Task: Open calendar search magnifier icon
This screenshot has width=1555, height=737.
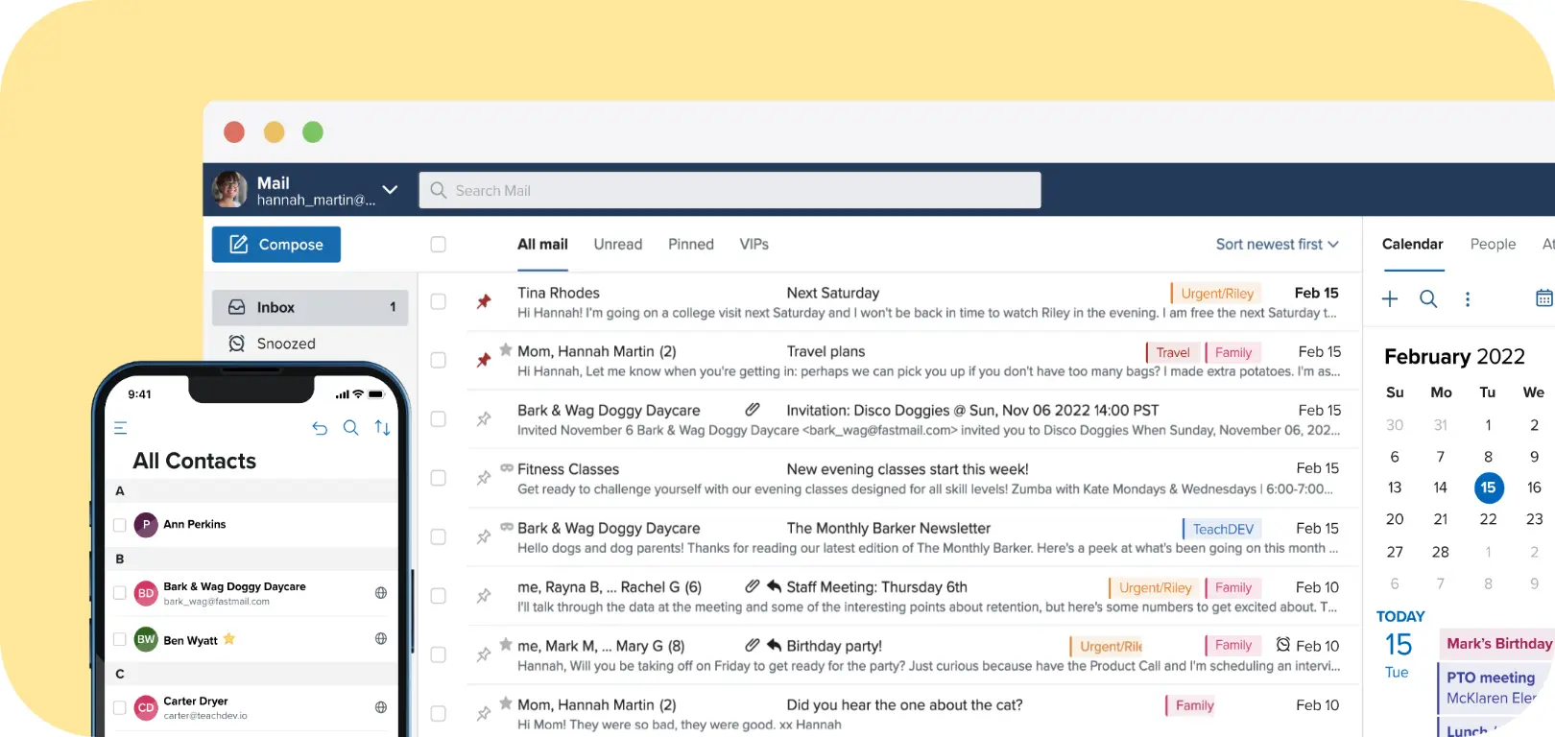Action: 1428,299
